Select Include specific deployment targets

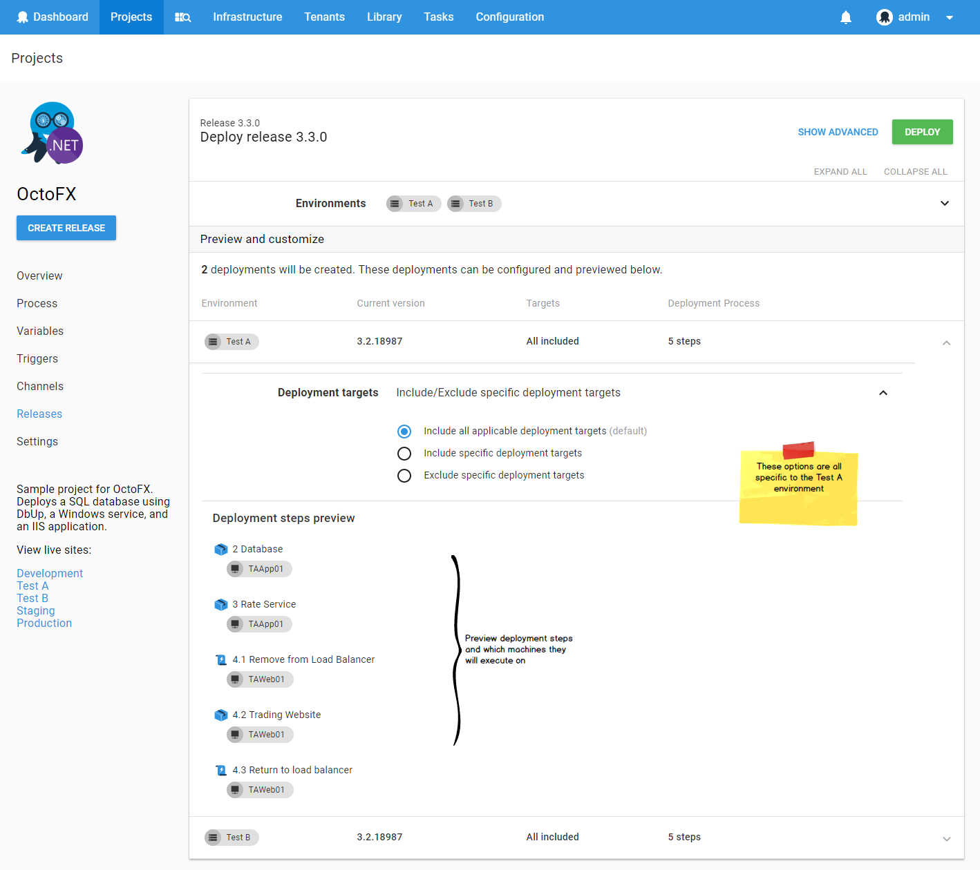tap(404, 453)
